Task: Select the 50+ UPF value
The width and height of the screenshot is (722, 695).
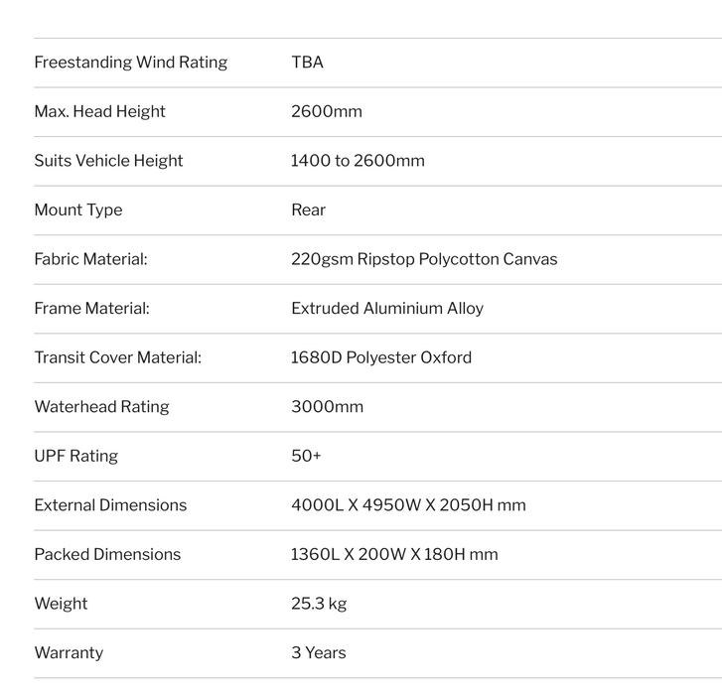Action: (x=306, y=456)
